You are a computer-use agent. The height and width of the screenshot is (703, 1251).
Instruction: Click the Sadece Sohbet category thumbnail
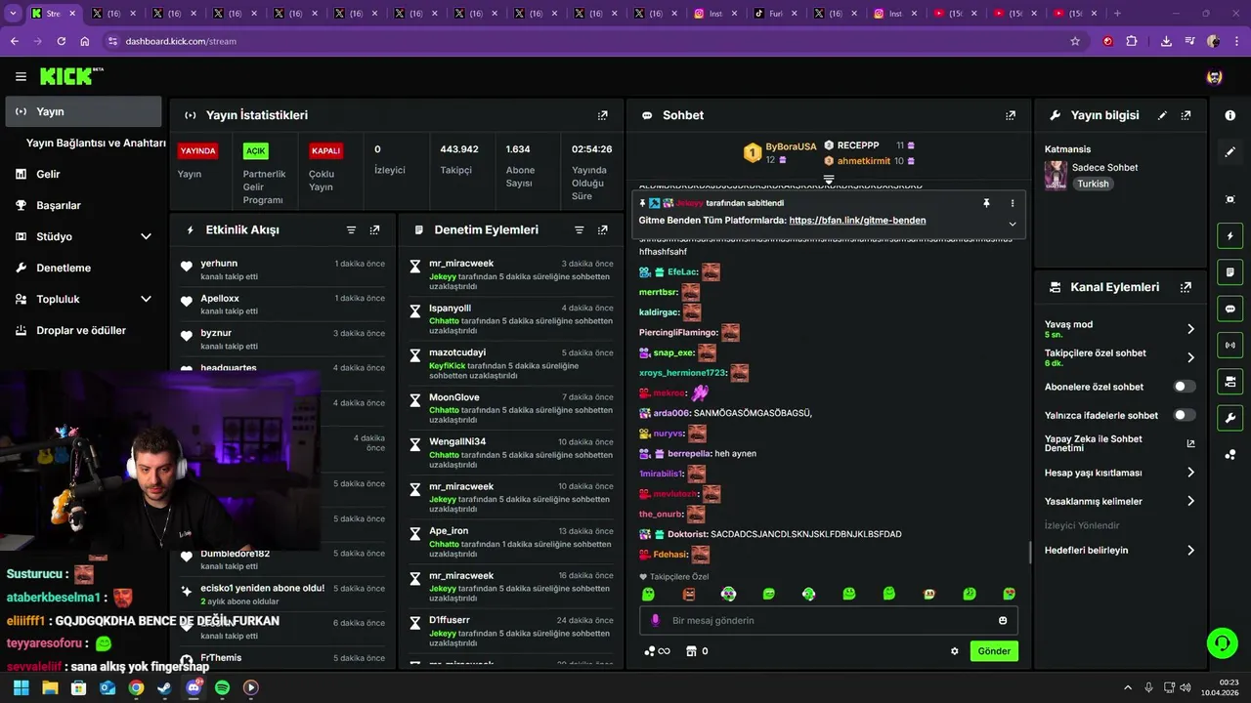tap(1056, 176)
